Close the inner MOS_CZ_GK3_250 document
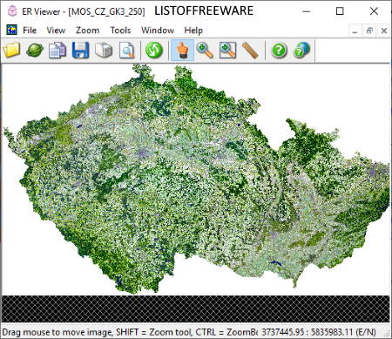Image resolution: width=392 pixels, height=339 pixels. [384, 31]
